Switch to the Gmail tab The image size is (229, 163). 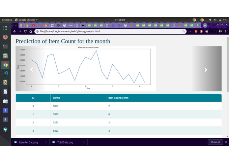(x=21, y=25)
